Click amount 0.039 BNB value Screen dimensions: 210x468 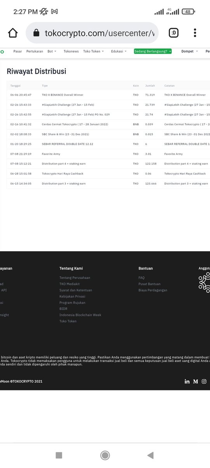149,124
